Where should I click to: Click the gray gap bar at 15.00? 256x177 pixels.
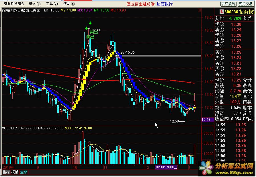pyautogui.click(x=158, y=56)
